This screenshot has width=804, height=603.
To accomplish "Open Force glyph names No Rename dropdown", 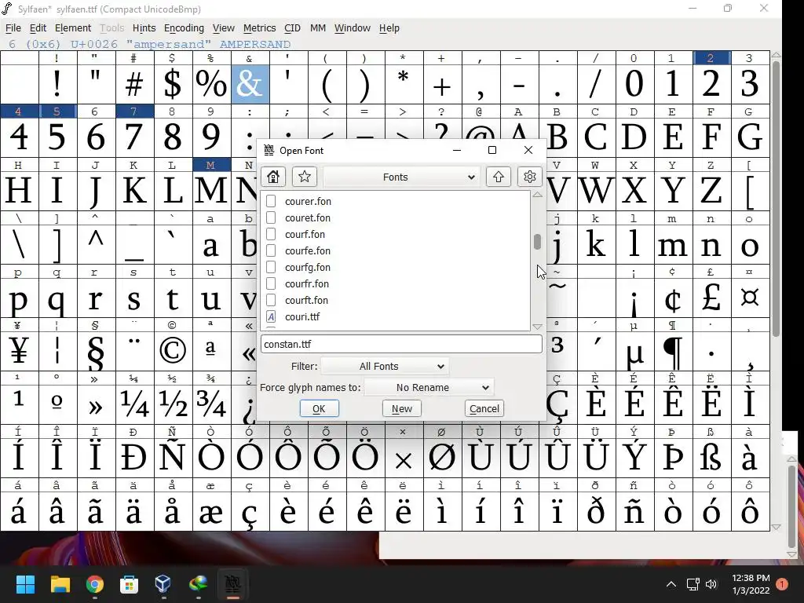I will pos(429,388).
